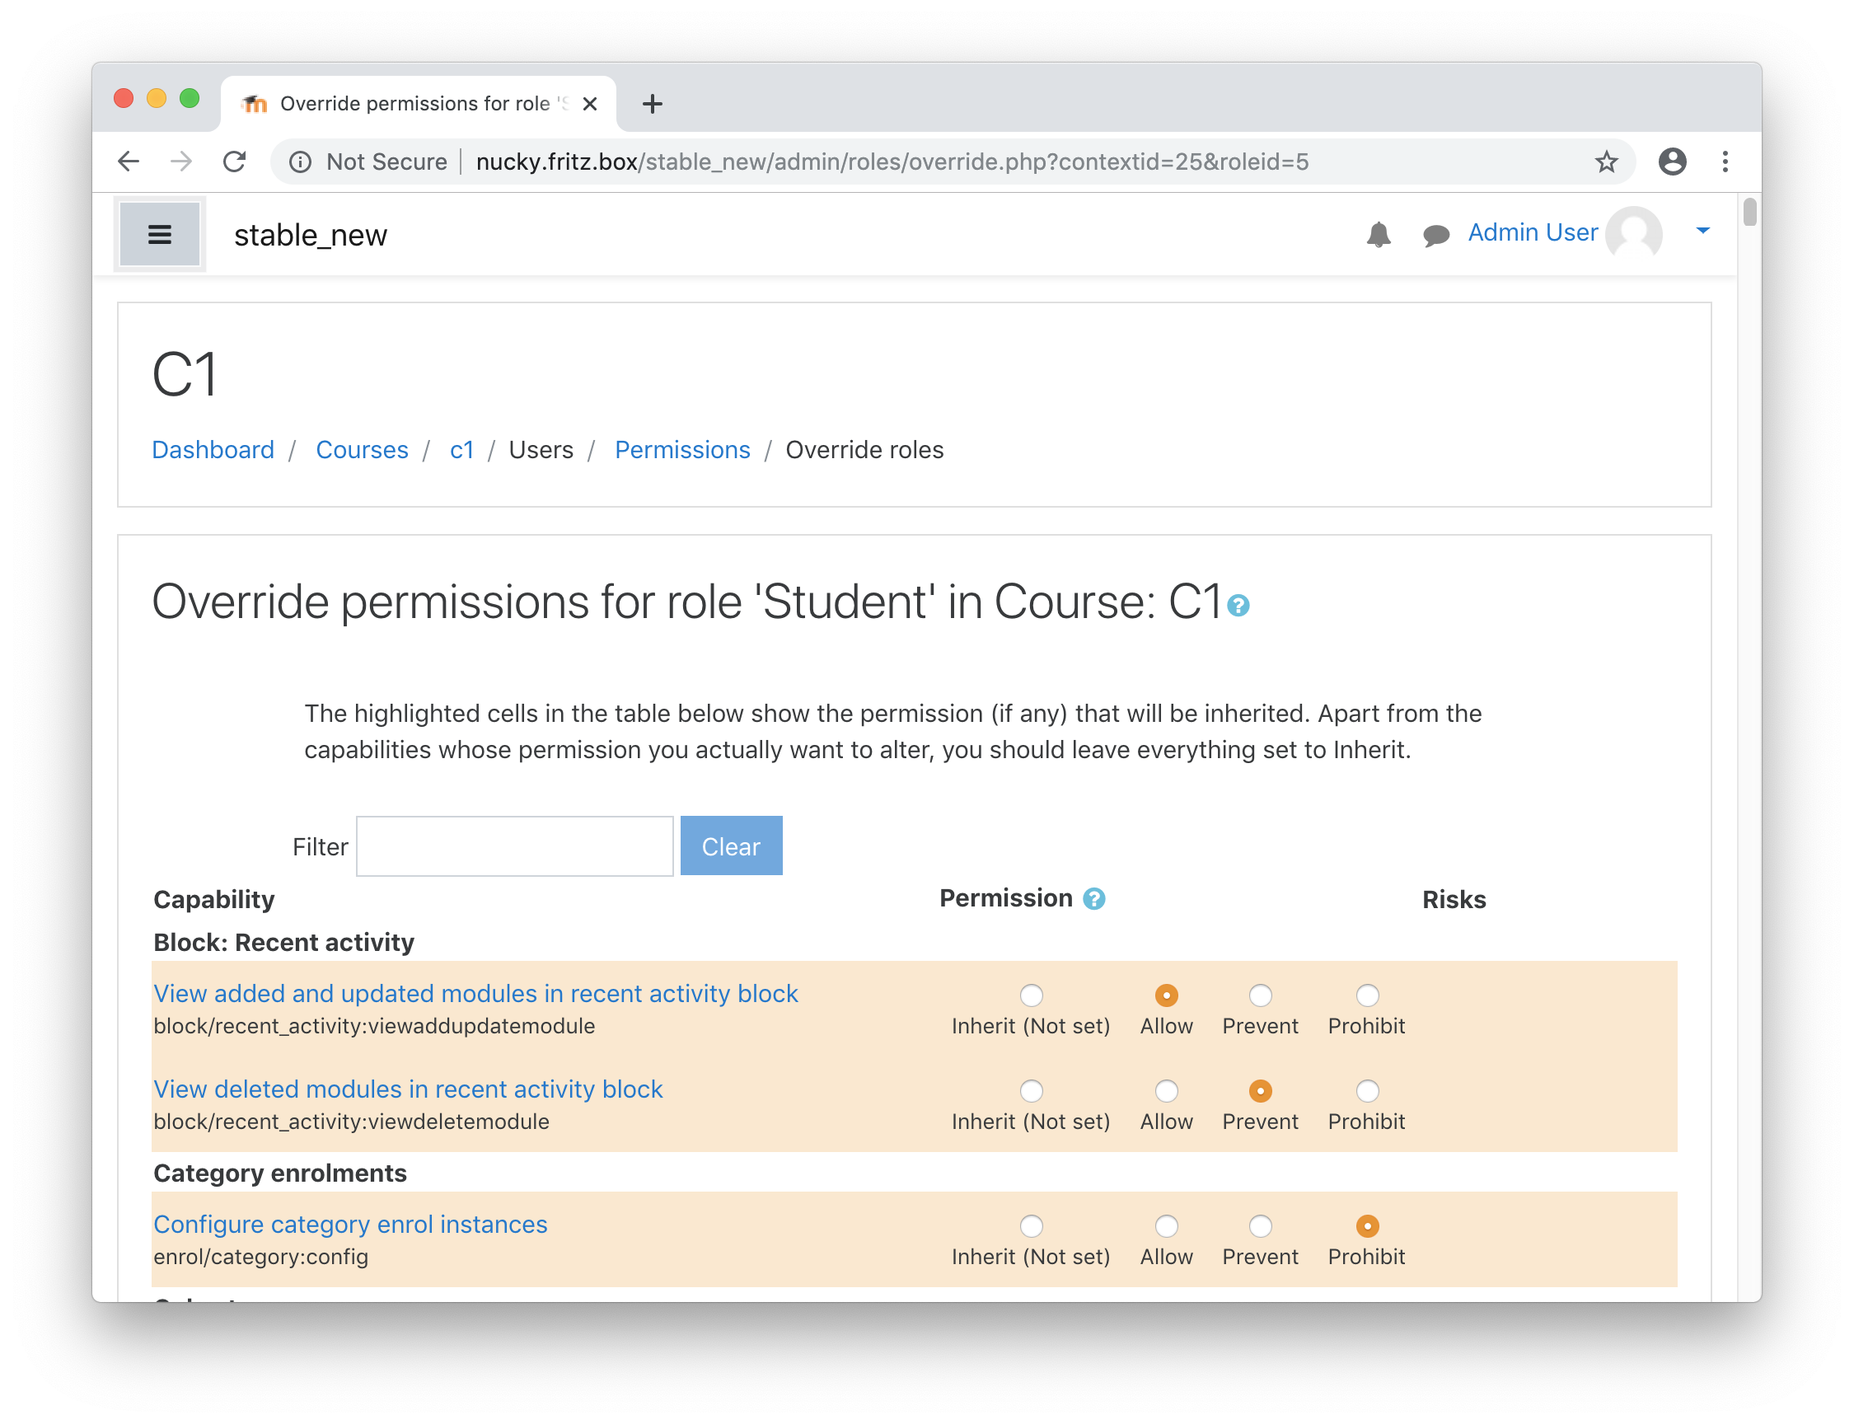Open the Chrome profile account icon

tap(1672, 161)
